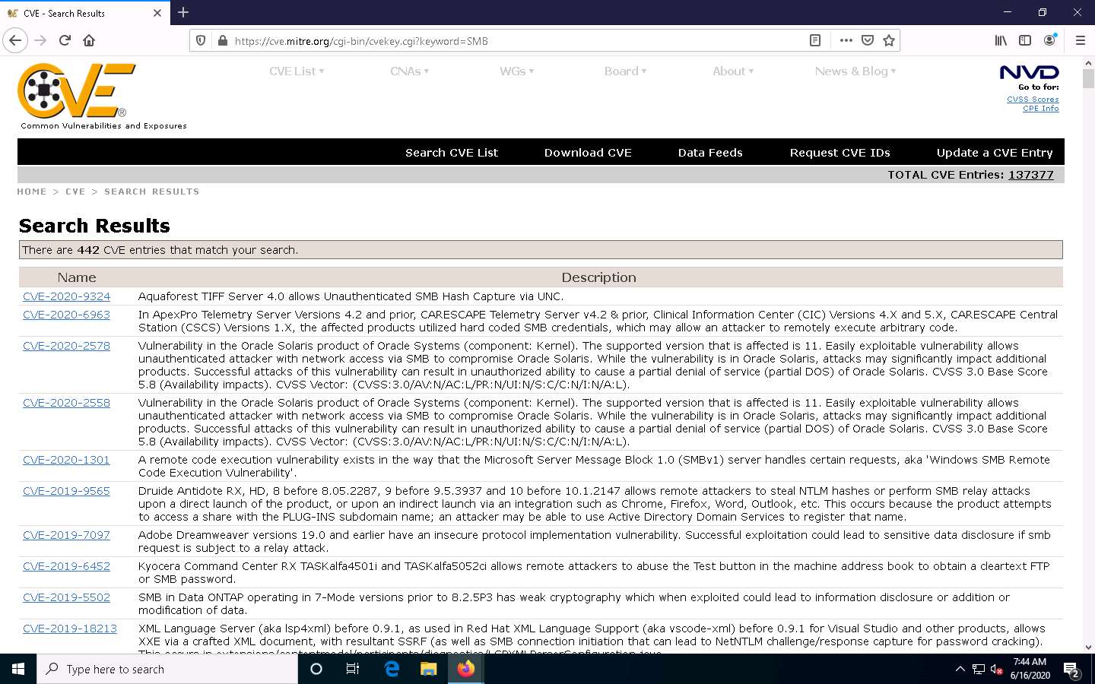Open the CVSS Scores link

tap(1033, 99)
